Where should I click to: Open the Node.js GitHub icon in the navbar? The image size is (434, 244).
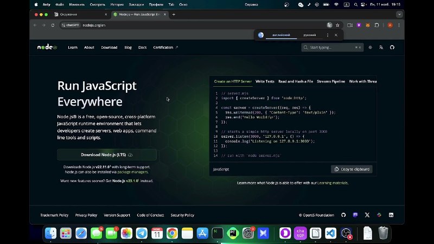[x=392, y=47]
